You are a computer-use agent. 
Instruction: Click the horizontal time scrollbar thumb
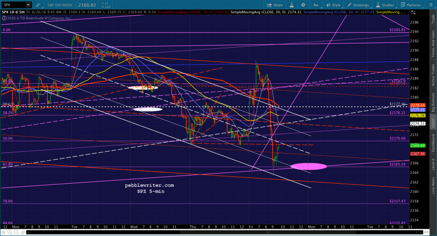coord(268,232)
